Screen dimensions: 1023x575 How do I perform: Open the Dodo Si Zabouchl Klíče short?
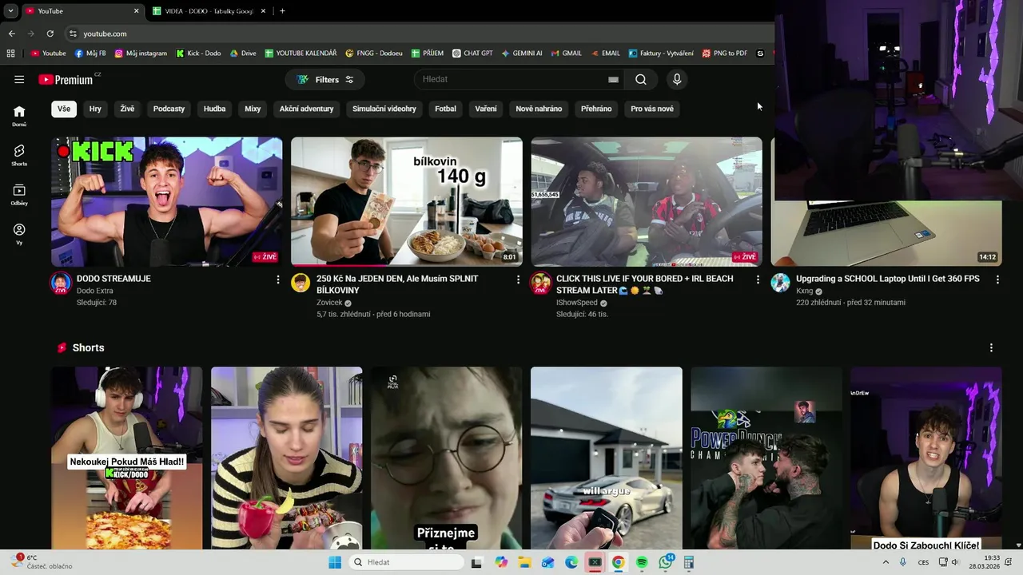coord(925,458)
